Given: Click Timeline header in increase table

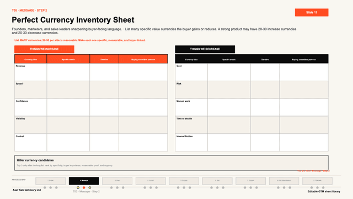Looking at the screenshot, I should pos(104,60).
